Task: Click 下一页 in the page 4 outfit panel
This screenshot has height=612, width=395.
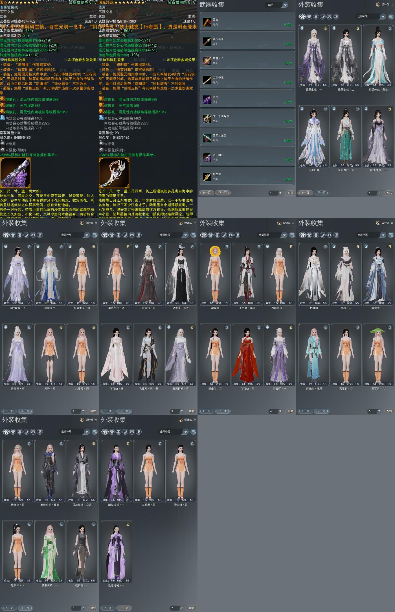Action: tap(223, 411)
